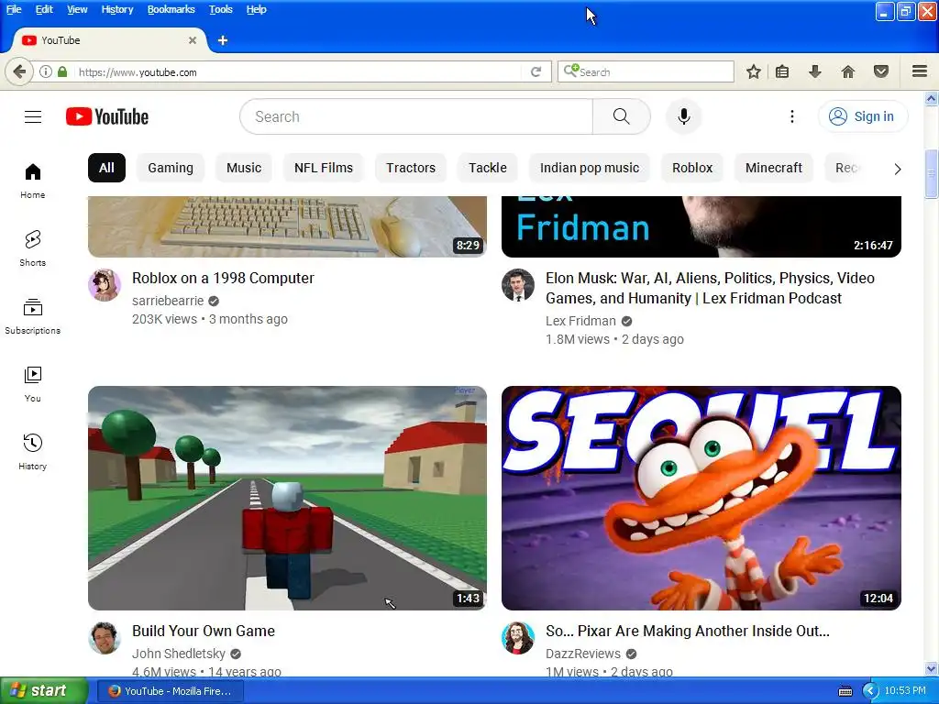Viewport: 939px width, 704px height.
Task: Open the Help menu
Action: point(257,9)
